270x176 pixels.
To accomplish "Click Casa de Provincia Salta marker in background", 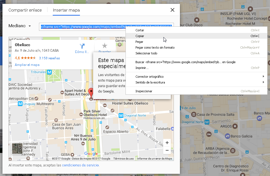I will [194, 114].
